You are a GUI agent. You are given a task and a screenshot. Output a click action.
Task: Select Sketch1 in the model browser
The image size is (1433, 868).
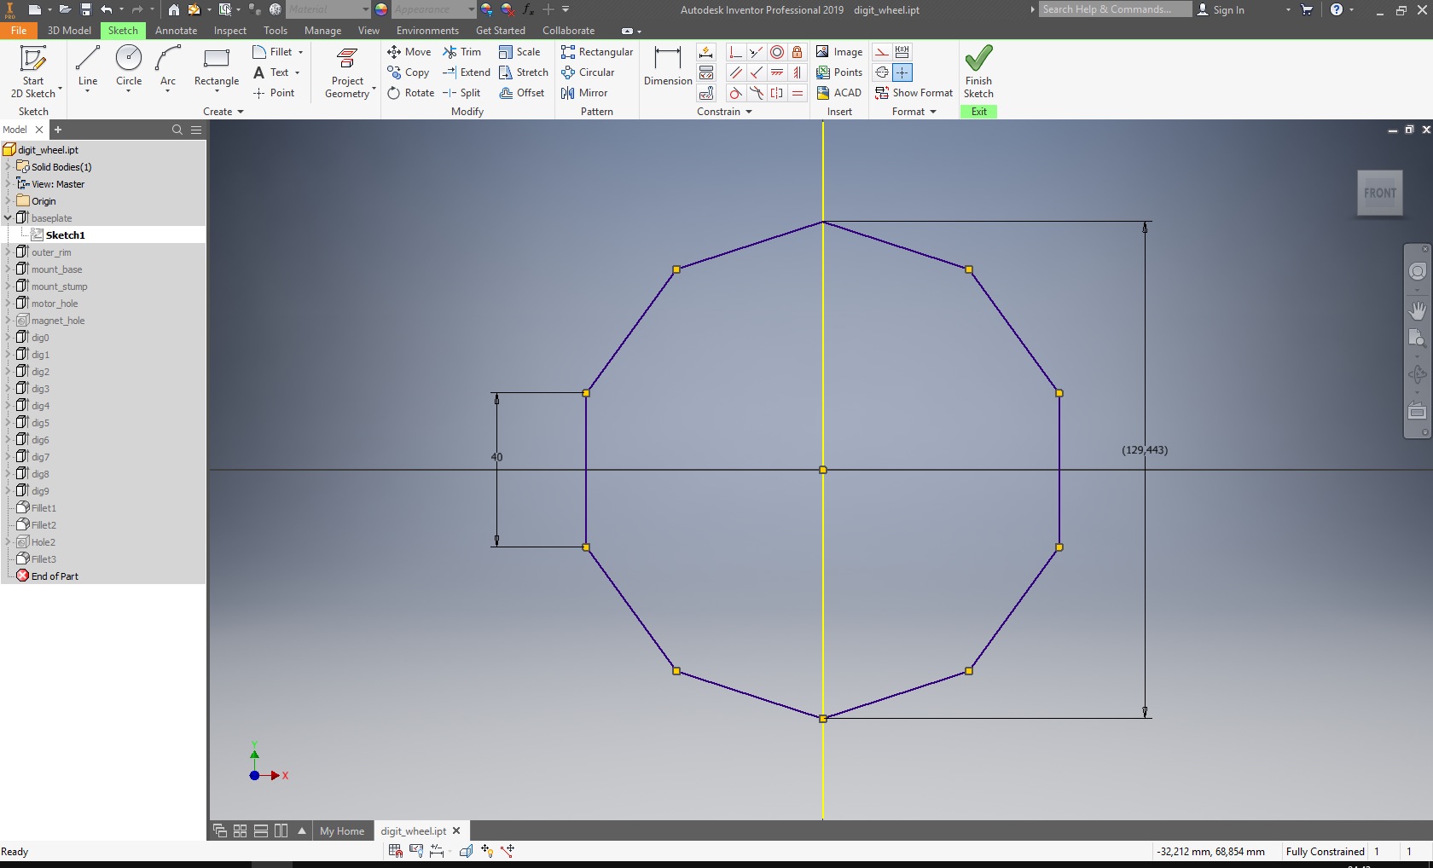tap(65, 234)
